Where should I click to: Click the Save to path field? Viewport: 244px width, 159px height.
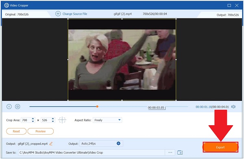pos(91,152)
